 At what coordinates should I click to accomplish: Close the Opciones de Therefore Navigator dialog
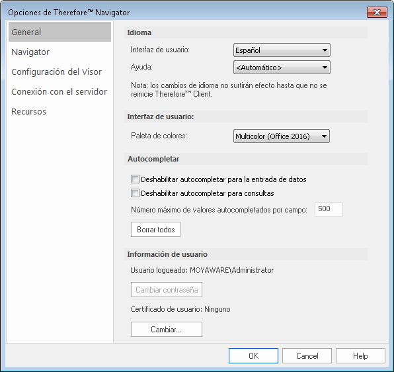(x=377, y=12)
